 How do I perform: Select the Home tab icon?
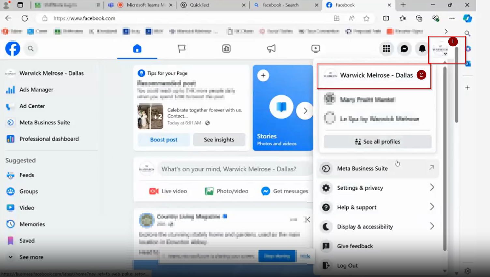pos(137,49)
